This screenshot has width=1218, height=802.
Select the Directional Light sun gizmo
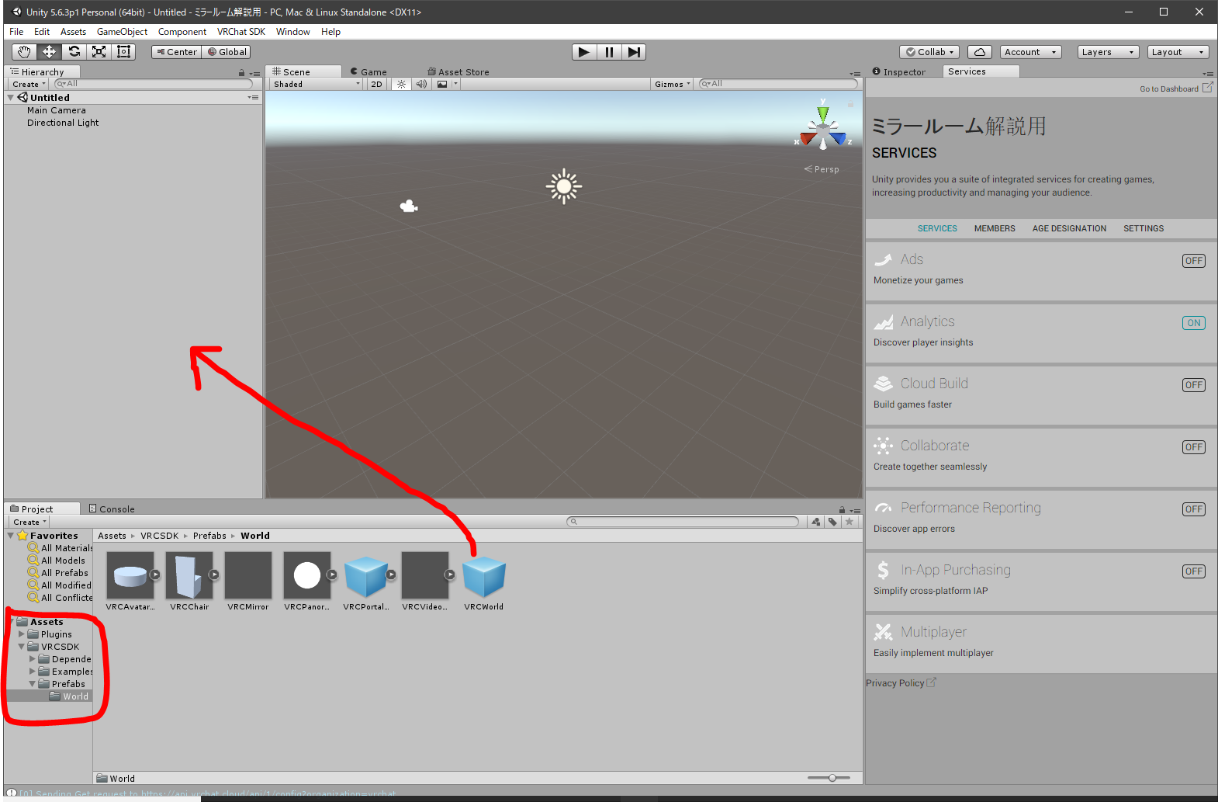(564, 186)
